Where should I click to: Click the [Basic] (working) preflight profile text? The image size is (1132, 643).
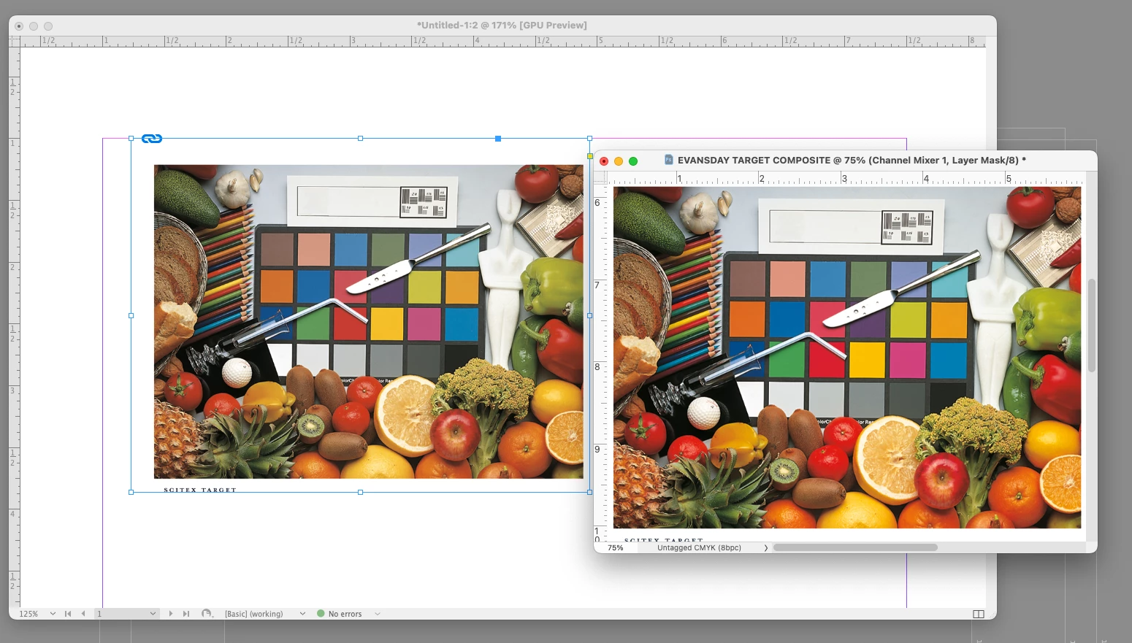[x=253, y=614]
